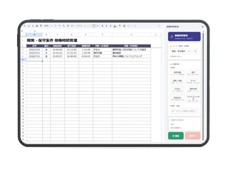Click the increase decimal places icon
227x170 pixels.
pyautogui.click(x=68, y=26)
